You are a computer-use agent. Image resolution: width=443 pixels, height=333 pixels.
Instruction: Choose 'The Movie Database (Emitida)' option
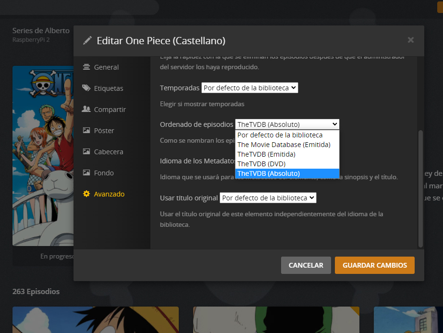(287, 145)
